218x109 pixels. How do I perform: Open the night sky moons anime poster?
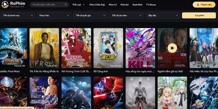coord(76,93)
